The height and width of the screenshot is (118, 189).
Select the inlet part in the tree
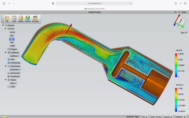tap(12, 42)
